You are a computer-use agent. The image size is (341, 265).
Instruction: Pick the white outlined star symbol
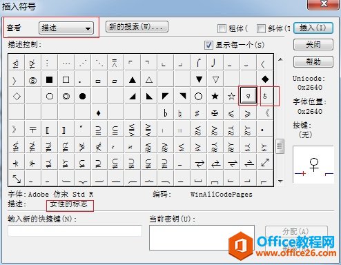coord(231,96)
